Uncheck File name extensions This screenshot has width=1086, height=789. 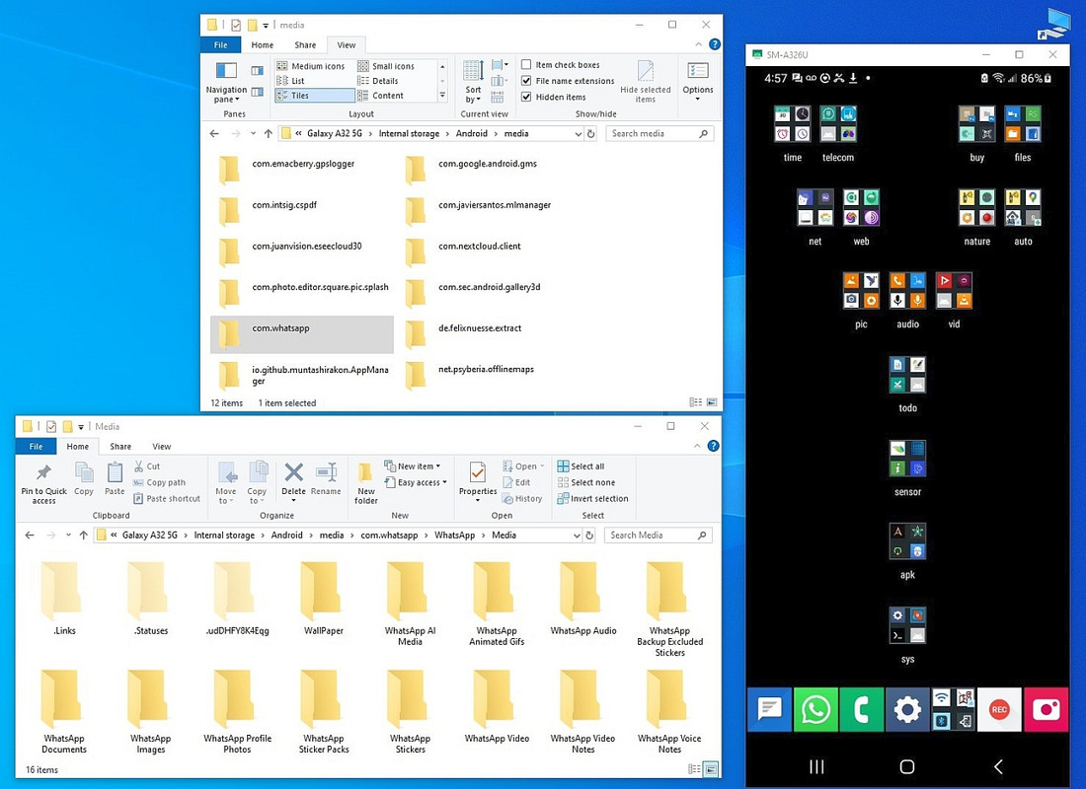(526, 80)
